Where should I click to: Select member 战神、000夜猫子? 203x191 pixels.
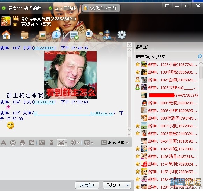pos(167,118)
